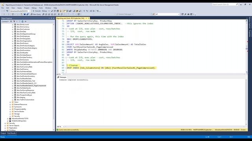Open the Tools menu

[x=41, y=8]
